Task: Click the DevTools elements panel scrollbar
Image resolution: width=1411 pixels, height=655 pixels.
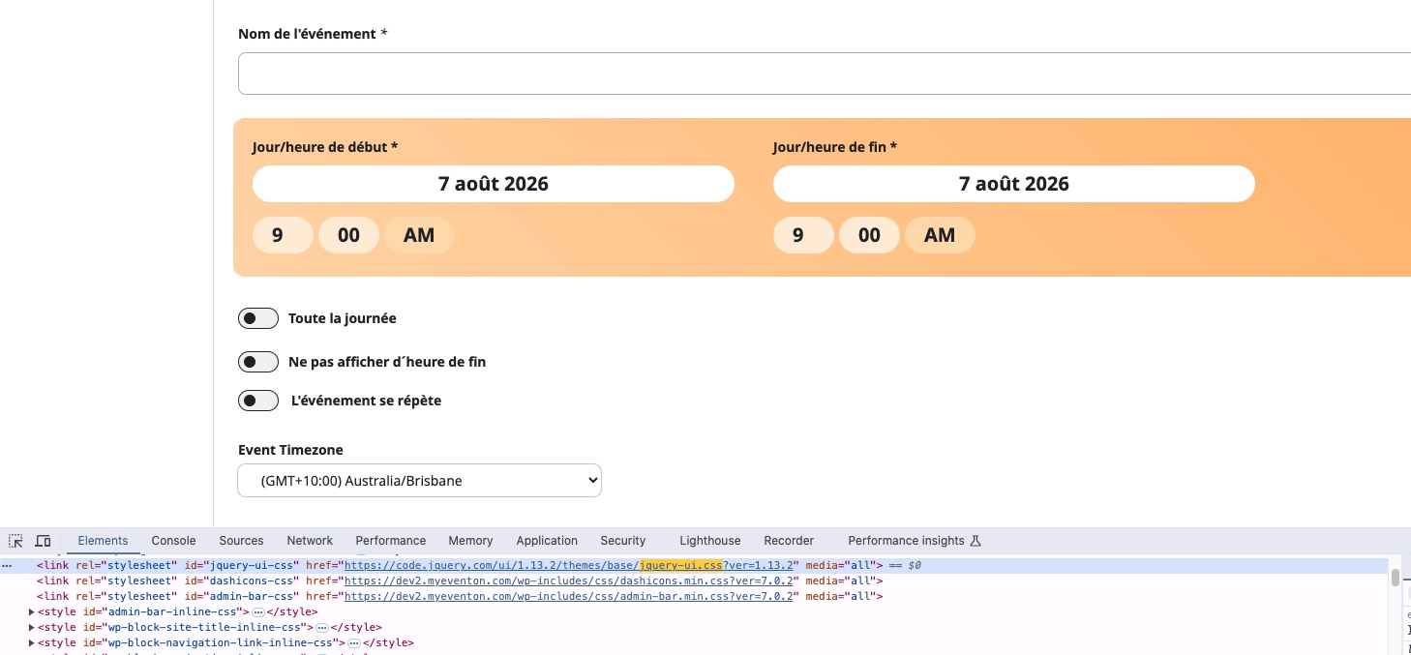Action: 1396,578
